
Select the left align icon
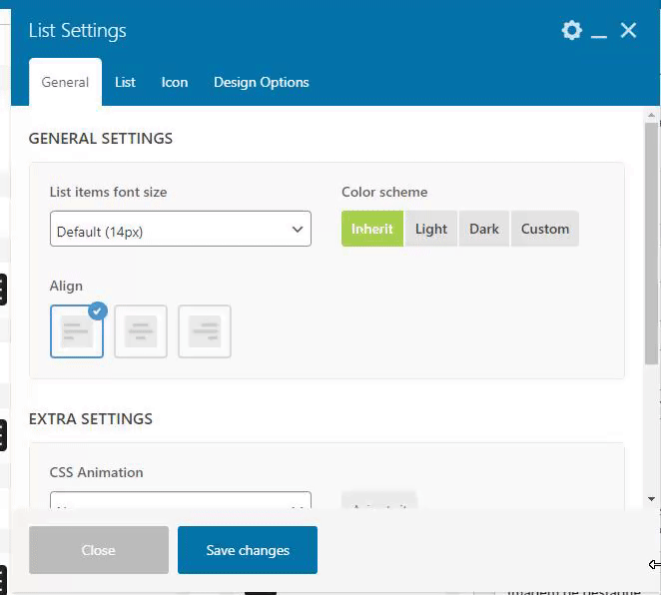coord(77,331)
